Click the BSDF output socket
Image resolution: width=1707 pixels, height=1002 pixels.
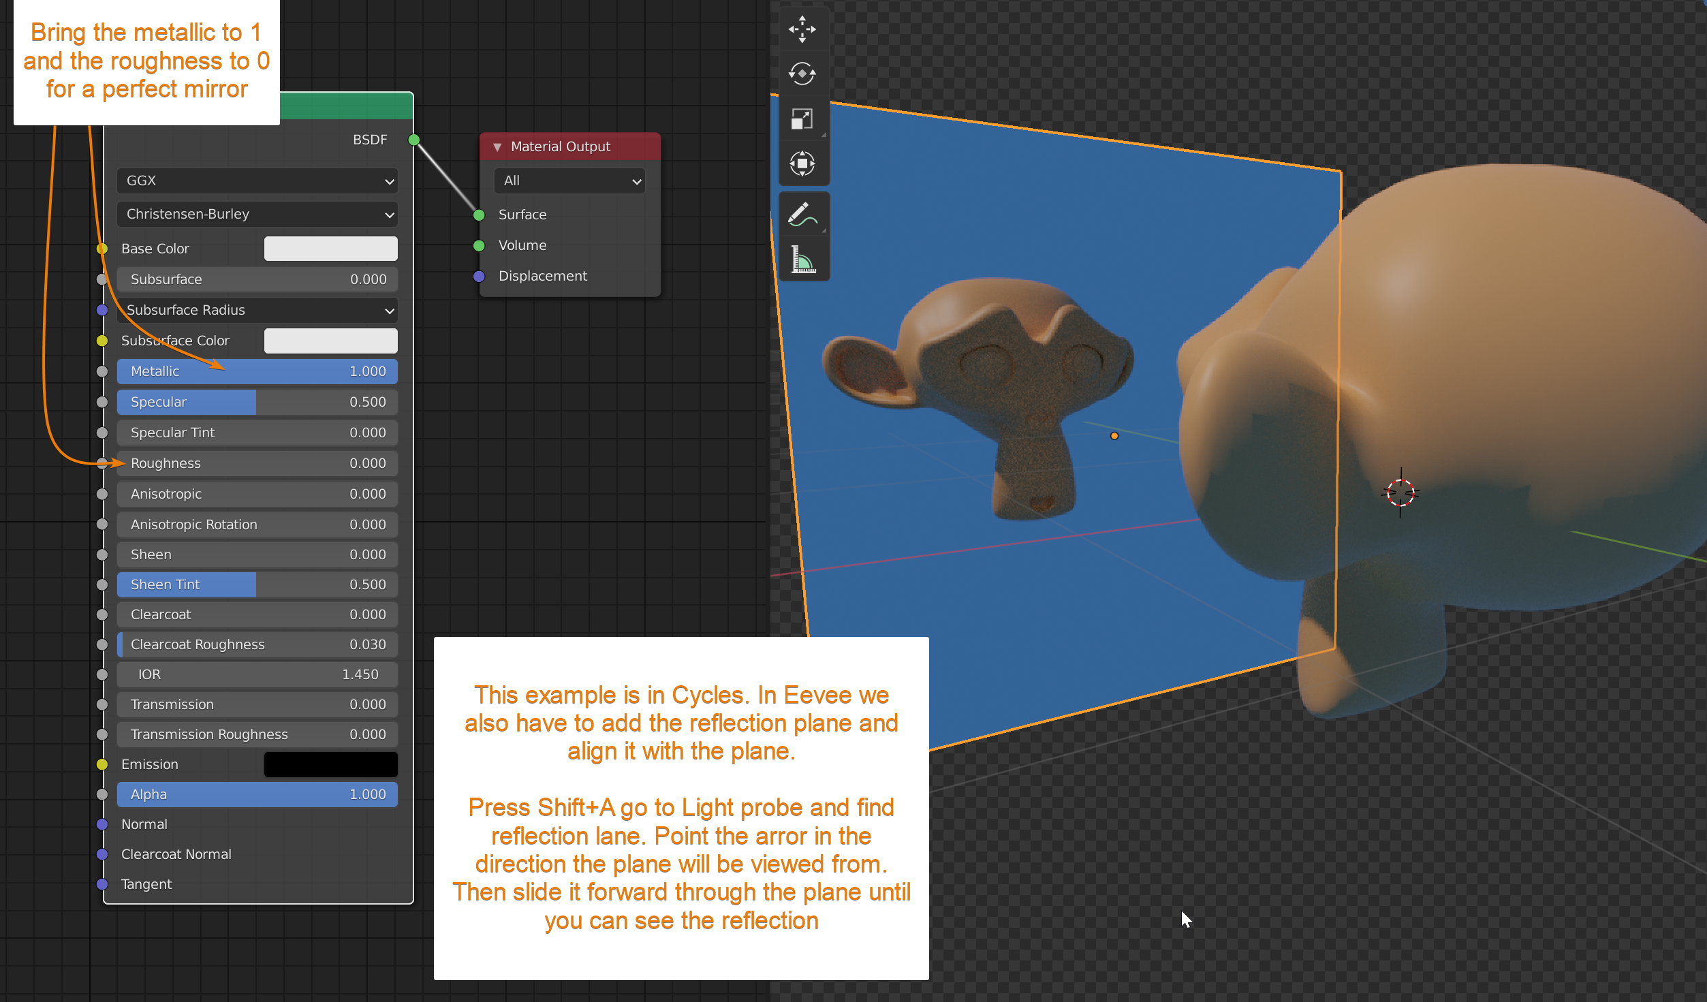click(413, 140)
